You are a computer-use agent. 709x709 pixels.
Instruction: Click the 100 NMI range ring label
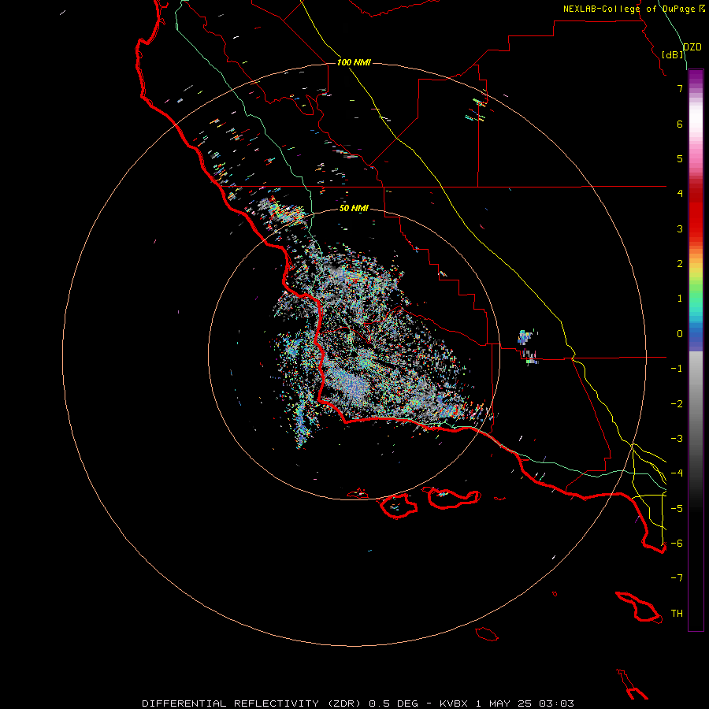click(354, 62)
